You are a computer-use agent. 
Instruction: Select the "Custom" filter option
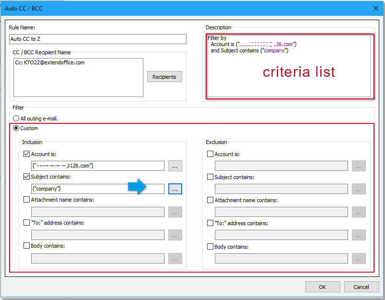[16, 128]
